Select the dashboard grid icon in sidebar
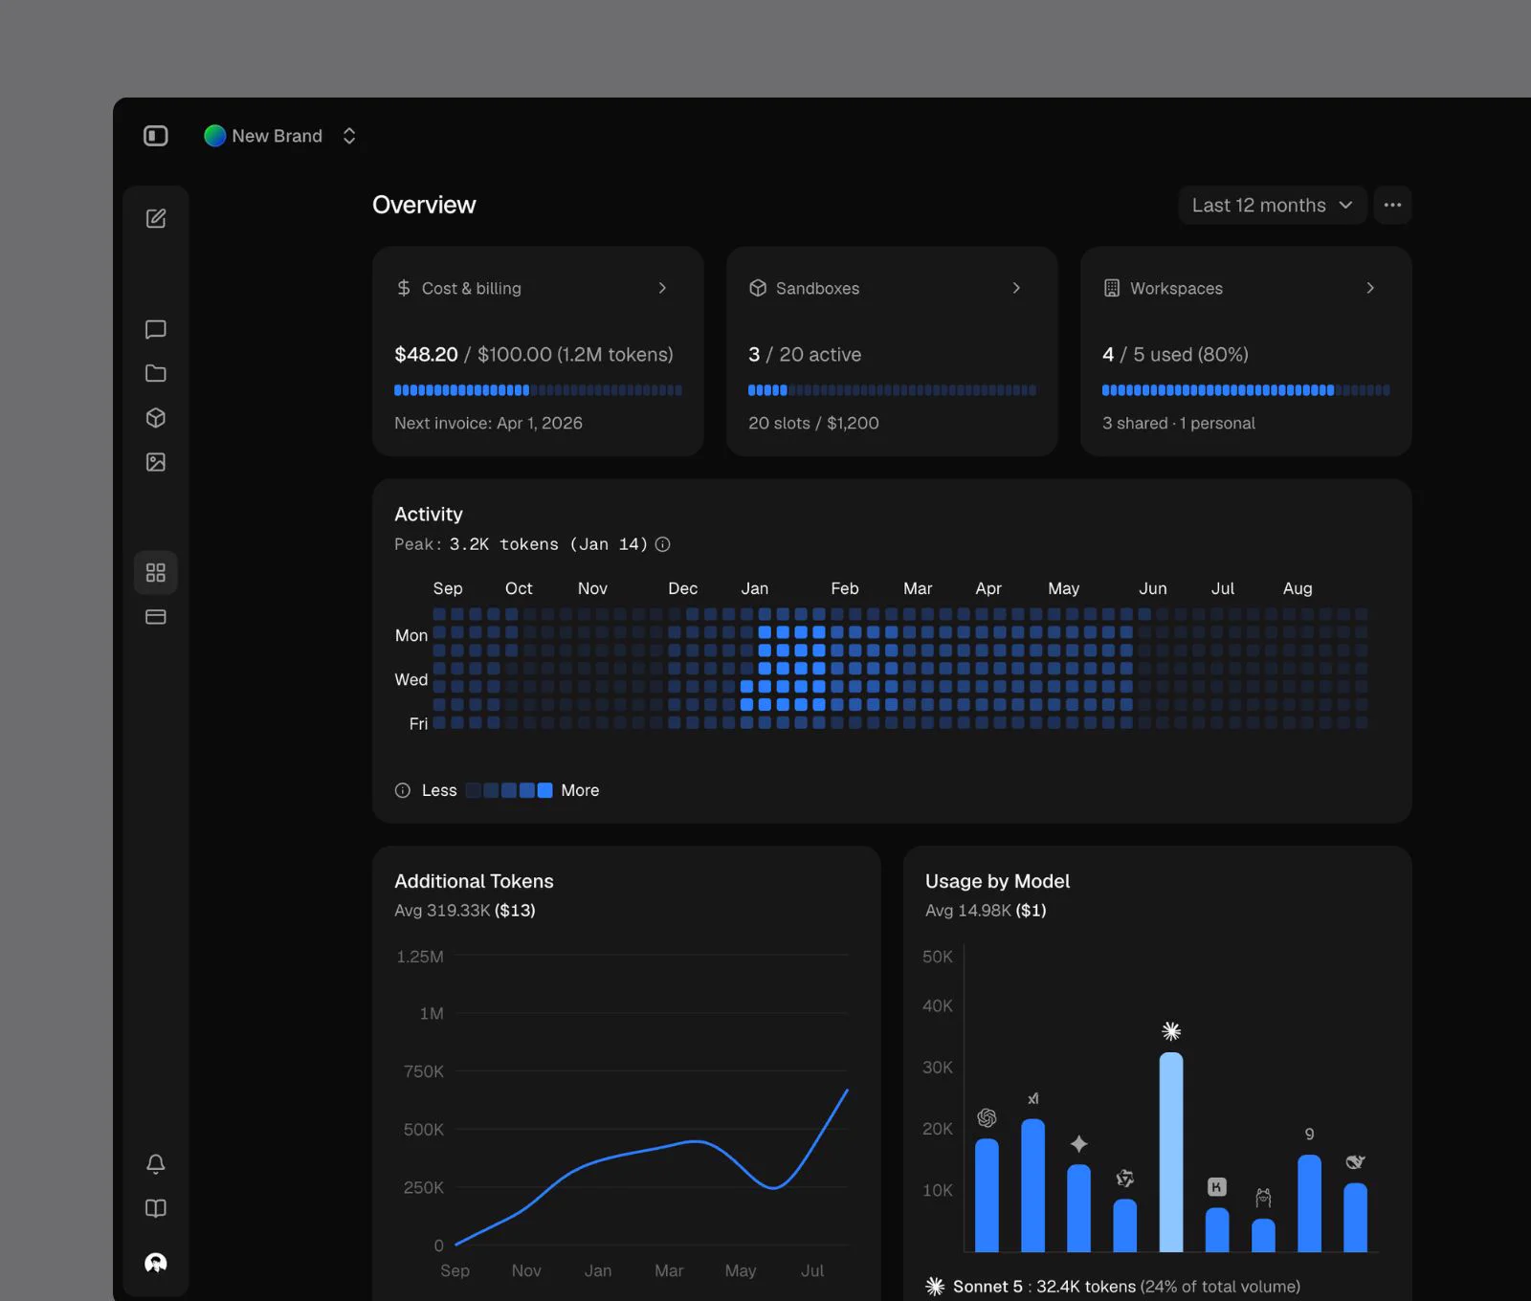This screenshot has width=1531, height=1301. click(156, 573)
